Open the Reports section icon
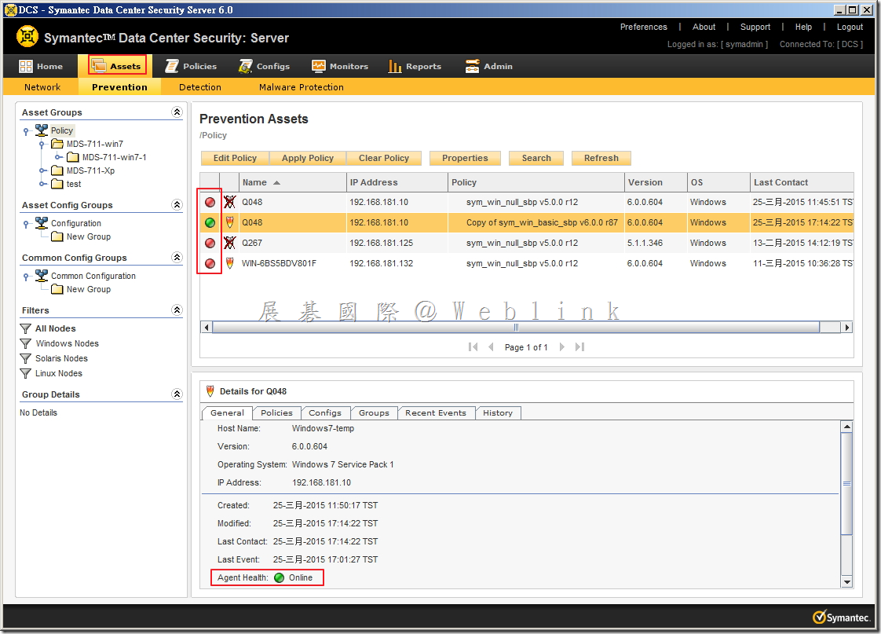This screenshot has width=881, height=634. point(395,67)
